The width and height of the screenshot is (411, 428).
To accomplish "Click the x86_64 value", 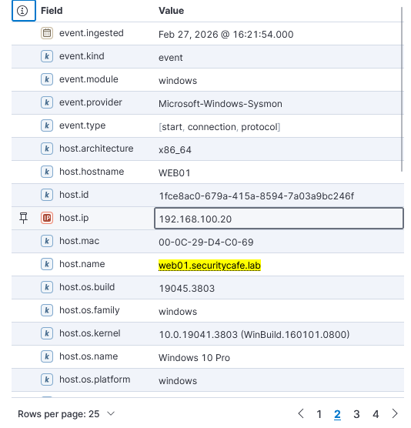I will click(x=175, y=150).
